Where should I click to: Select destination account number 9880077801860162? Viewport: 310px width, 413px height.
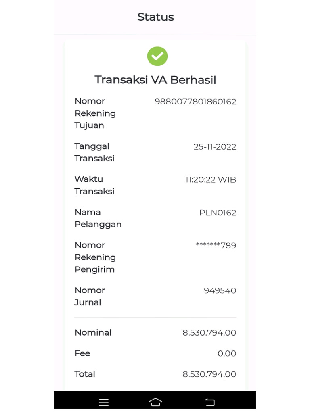[195, 102]
